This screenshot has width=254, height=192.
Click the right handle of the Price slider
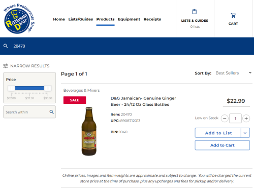pos(48,88)
